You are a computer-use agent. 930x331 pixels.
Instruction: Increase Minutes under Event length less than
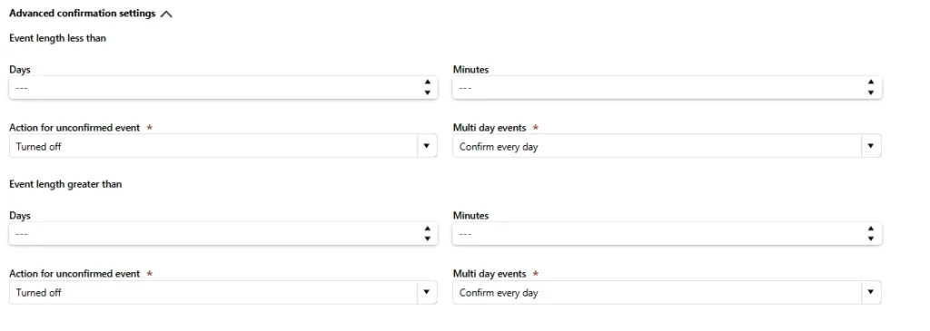871,83
